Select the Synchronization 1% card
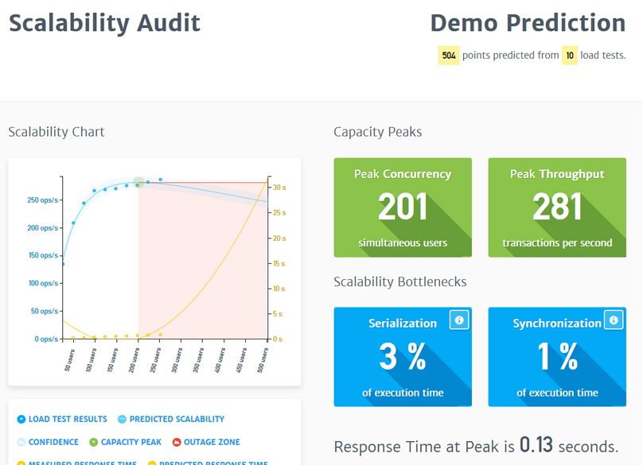This screenshot has height=465, width=643. point(557,357)
